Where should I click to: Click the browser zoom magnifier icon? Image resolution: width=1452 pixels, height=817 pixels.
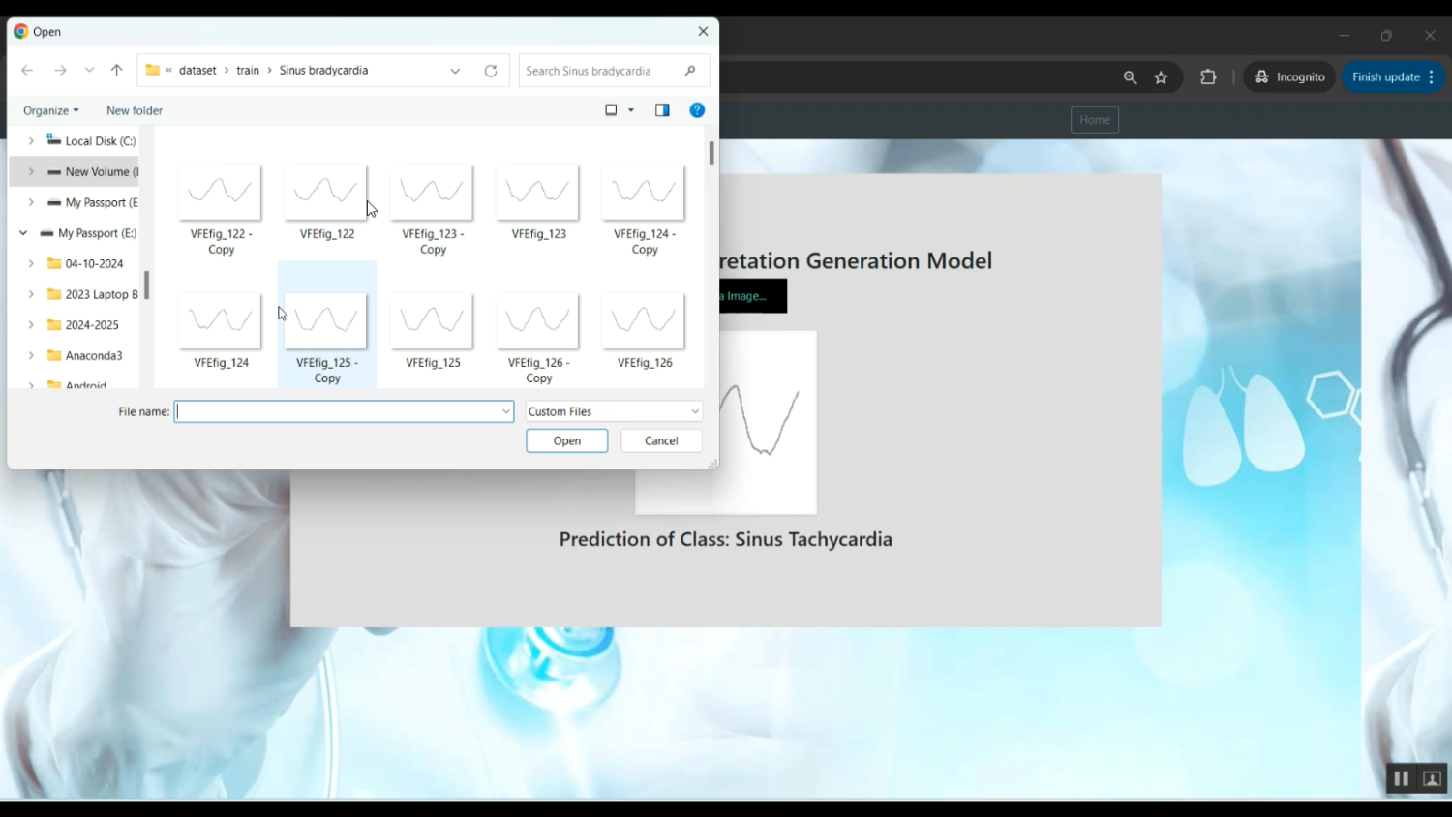pyautogui.click(x=1130, y=77)
